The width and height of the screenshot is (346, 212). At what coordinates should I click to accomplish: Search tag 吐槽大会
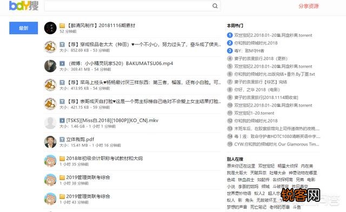(x=277, y=173)
